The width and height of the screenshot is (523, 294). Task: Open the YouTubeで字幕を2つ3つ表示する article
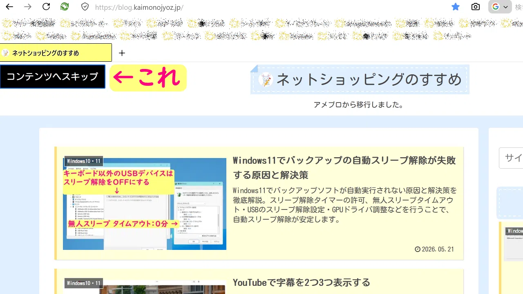[302, 283]
